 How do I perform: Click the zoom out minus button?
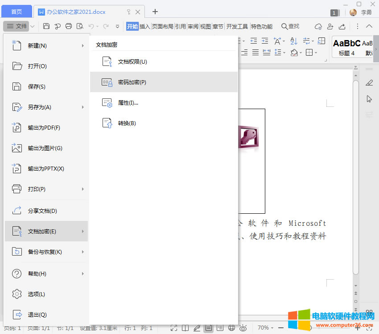click(x=281, y=328)
